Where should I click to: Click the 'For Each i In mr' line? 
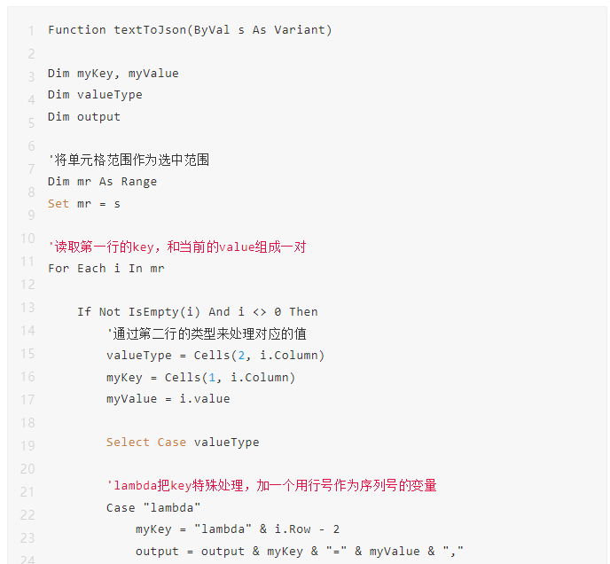(x=106, y=269)
